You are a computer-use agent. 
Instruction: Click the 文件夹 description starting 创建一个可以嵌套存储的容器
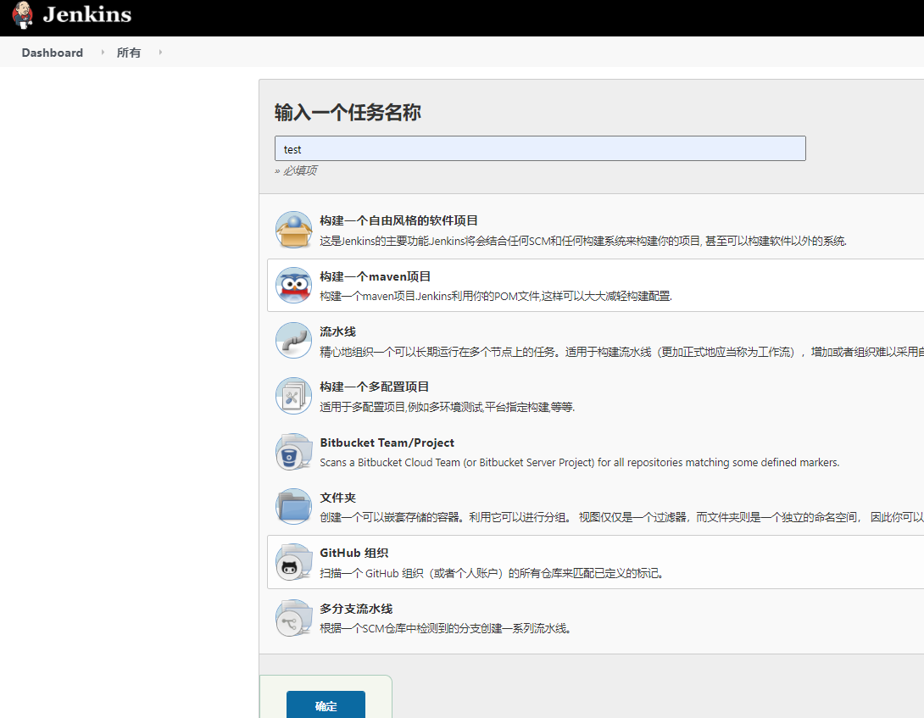tap(621, 517)
